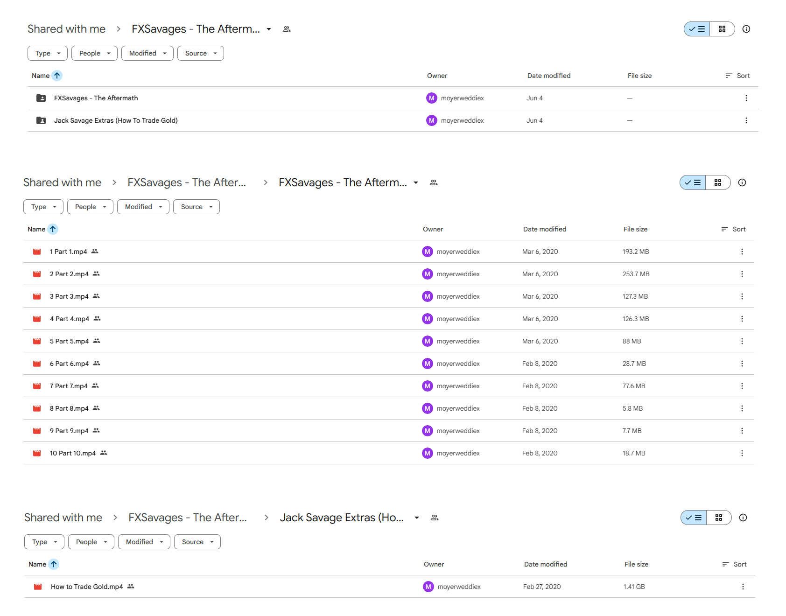Screen dimensions: 786x616
Task: Open more actions for 1 Part 1.mp4
Action: coord(742,252)
